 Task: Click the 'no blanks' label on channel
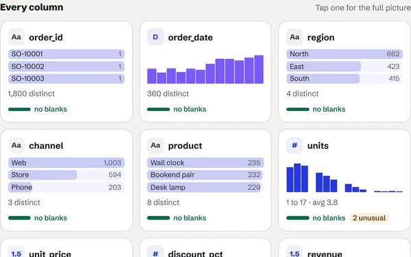pyautogui.click(x=51, y=218)
